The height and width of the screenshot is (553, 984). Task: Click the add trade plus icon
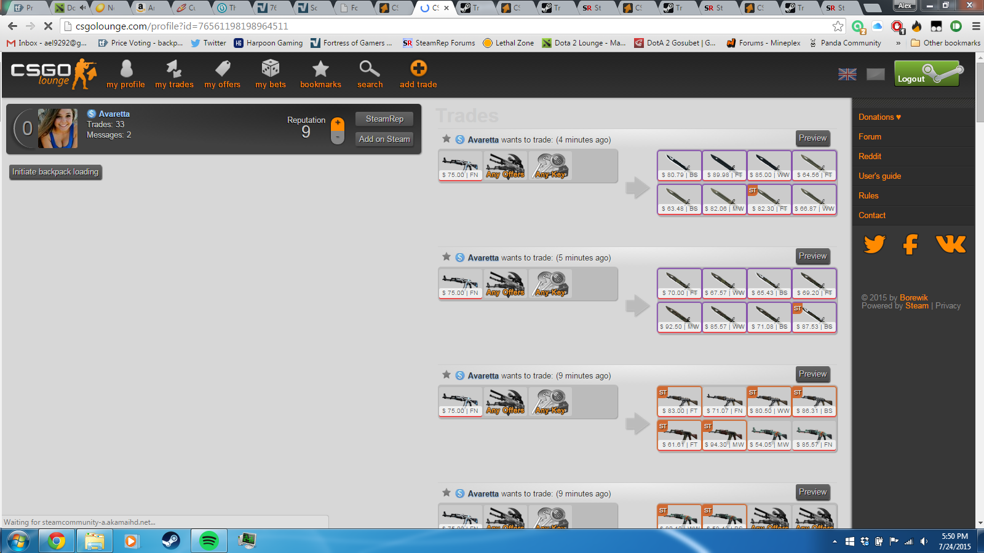(x=418, y=69)
